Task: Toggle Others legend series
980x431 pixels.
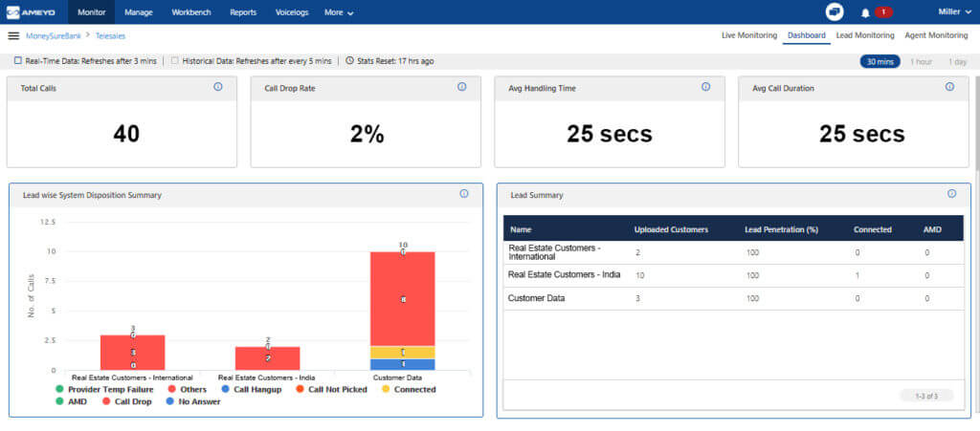Action: (187, 389)
